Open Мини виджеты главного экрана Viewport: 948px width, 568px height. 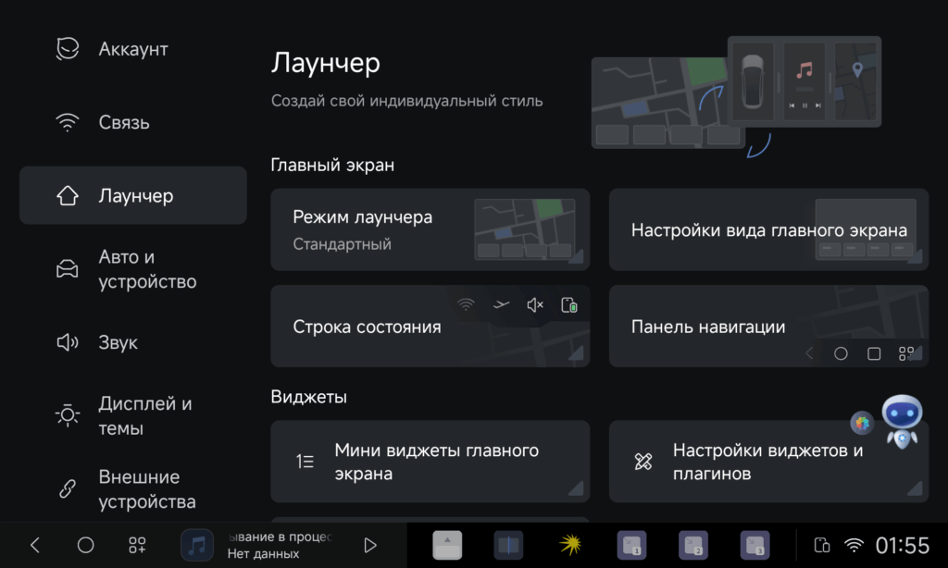(430, 462)
